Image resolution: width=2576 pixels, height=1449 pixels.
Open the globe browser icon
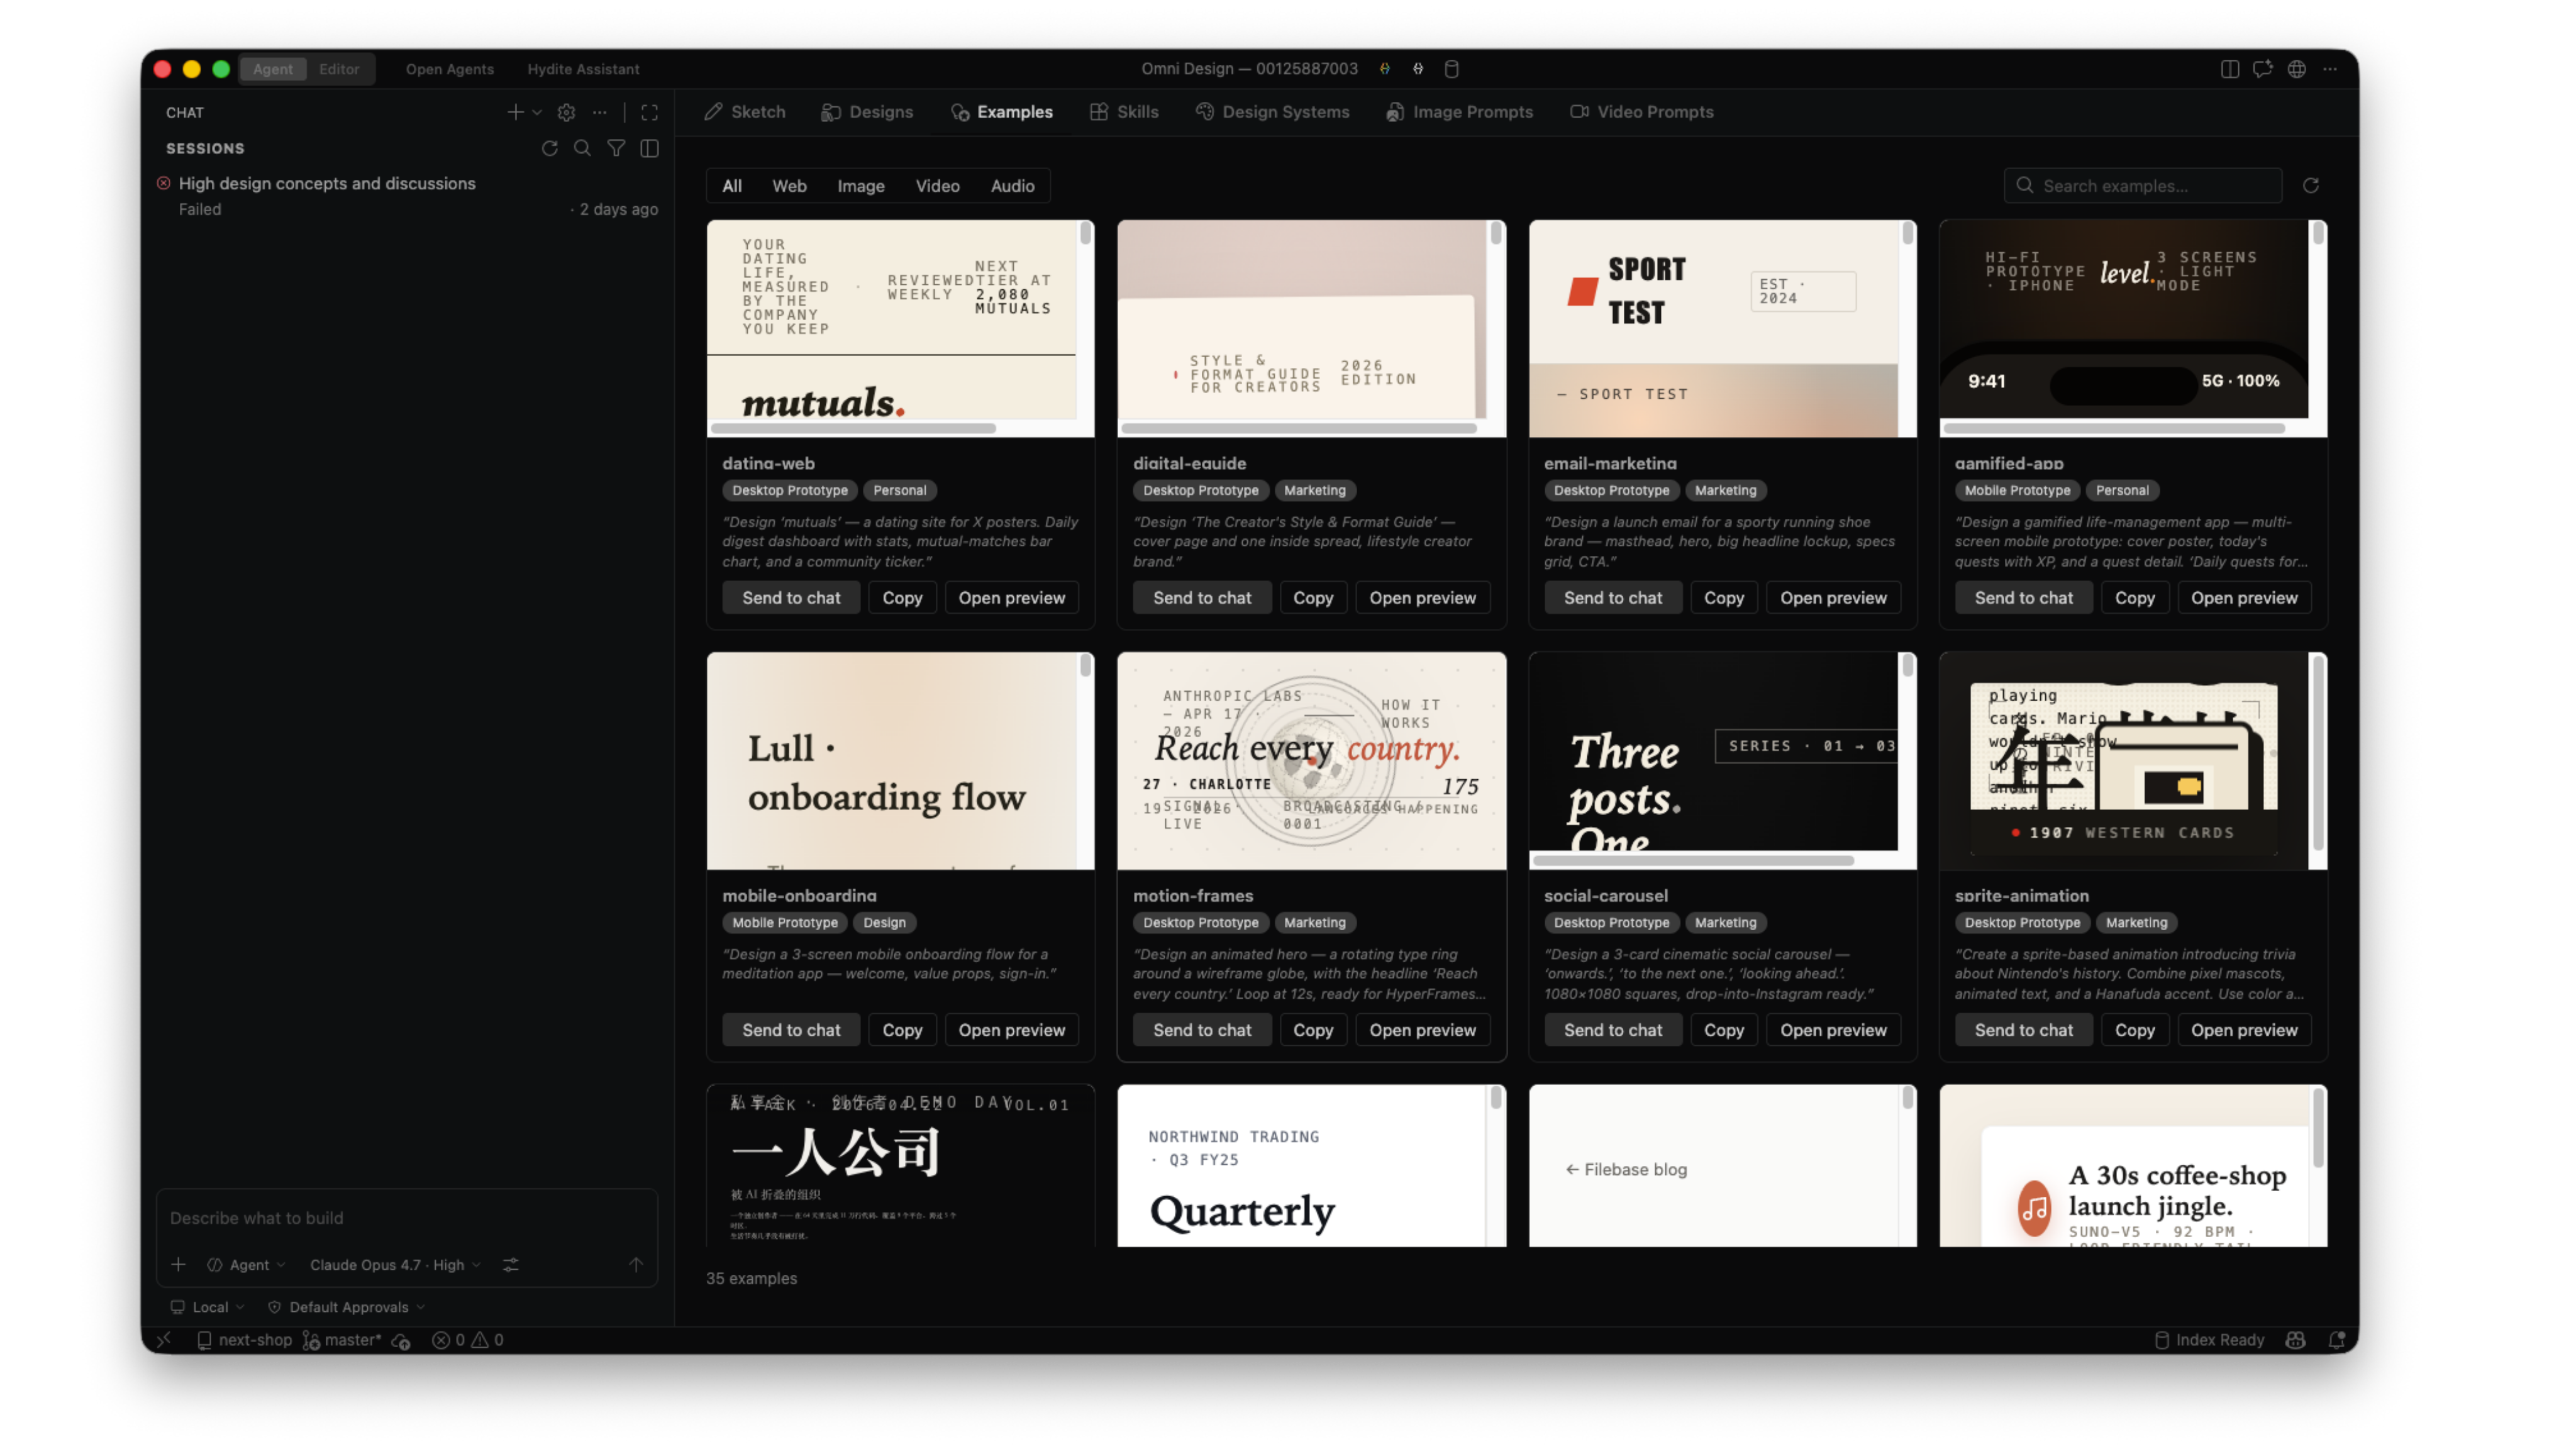pyautogui.click(x=2296, y=69)
